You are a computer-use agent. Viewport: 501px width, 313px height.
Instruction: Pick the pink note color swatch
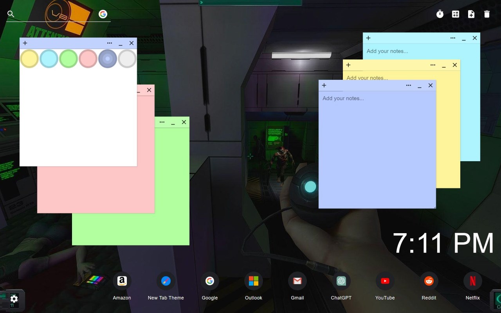click(88, 59)
